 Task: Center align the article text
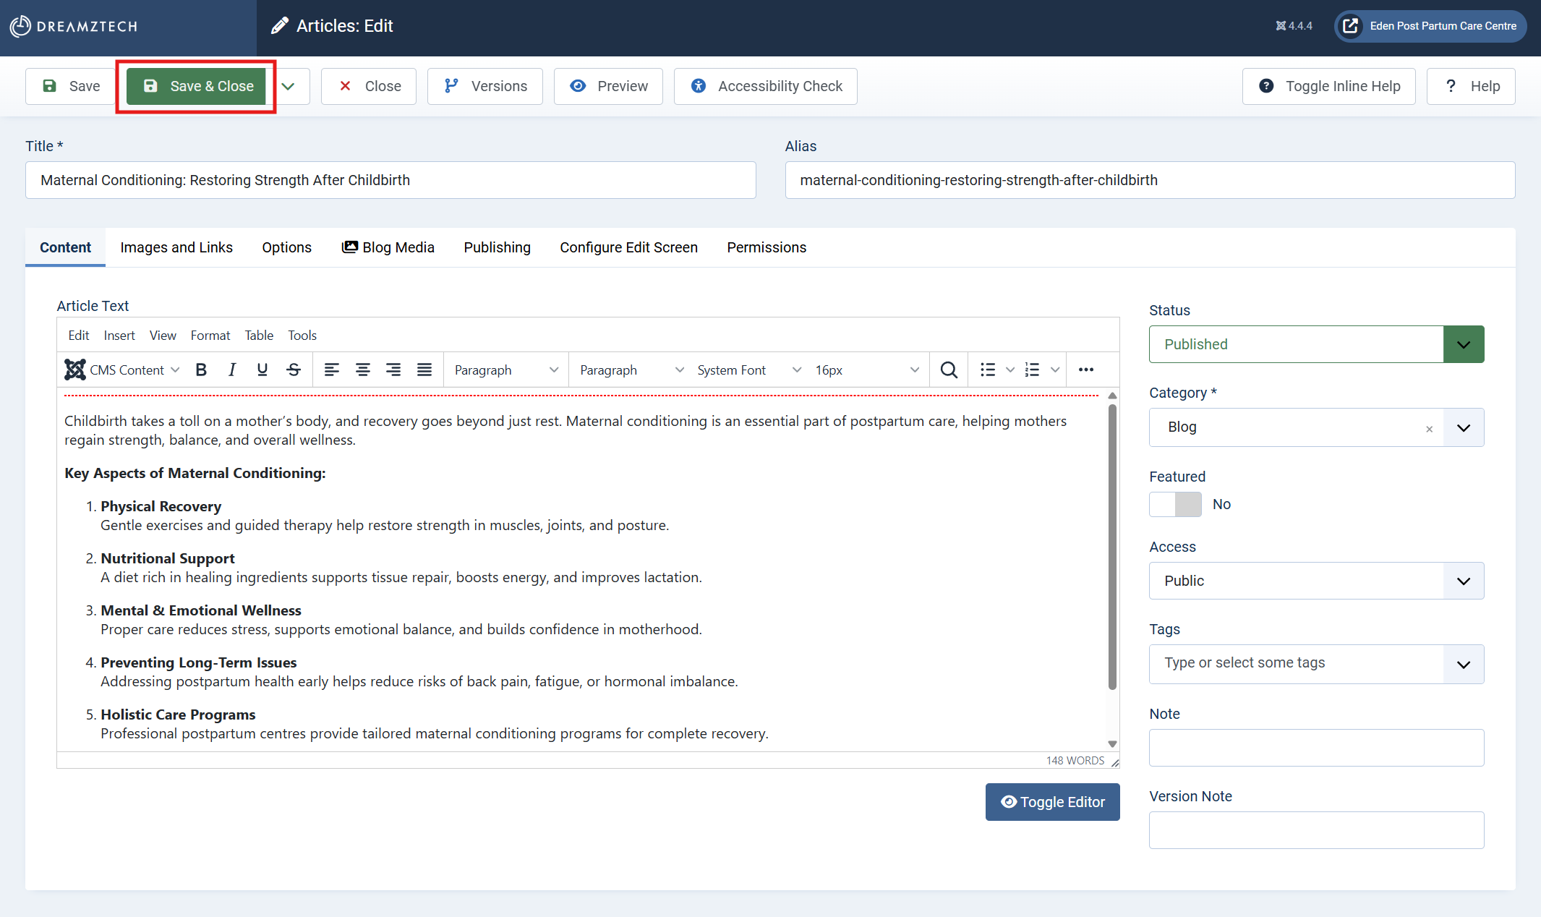click(x=362, y=370)
